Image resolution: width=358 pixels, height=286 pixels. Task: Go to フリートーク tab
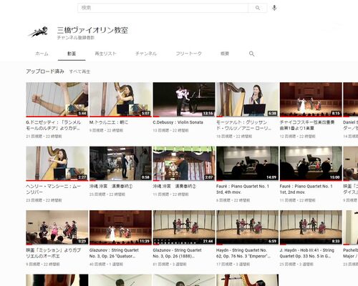(x=189, y=54)
